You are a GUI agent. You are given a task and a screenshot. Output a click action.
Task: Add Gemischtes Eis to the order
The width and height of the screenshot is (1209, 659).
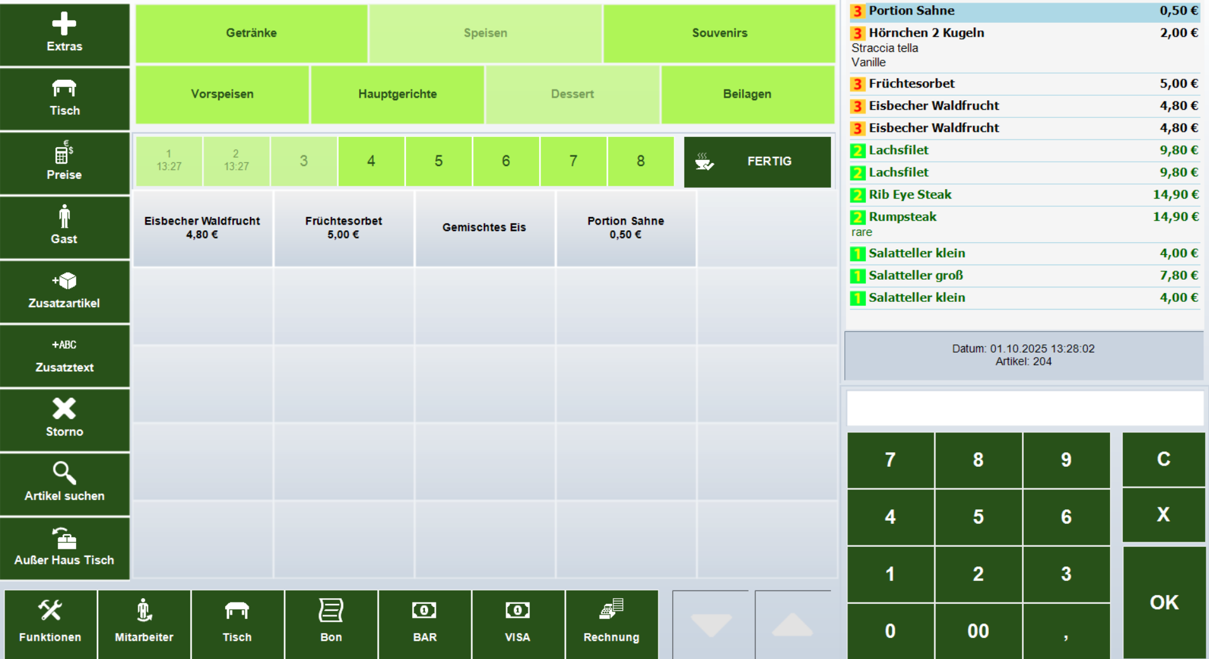[485, 228]
